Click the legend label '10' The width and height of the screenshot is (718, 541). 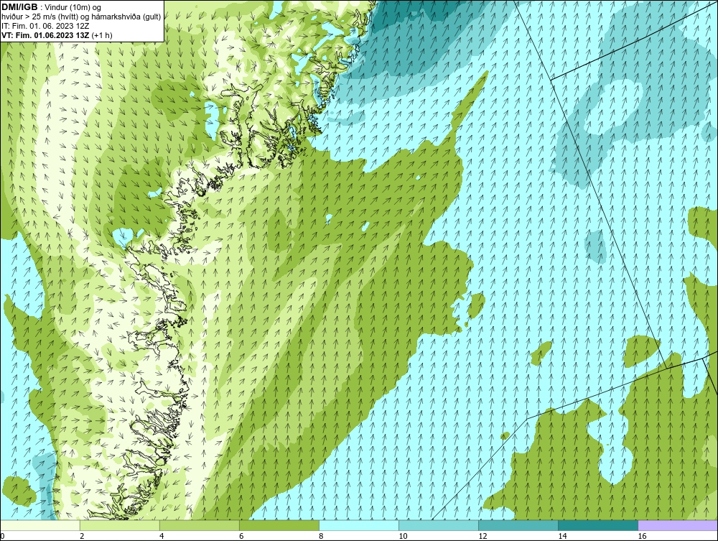pyautogui.click(x=403, y=536)
